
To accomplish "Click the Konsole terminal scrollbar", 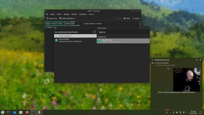I will (140, 24).
